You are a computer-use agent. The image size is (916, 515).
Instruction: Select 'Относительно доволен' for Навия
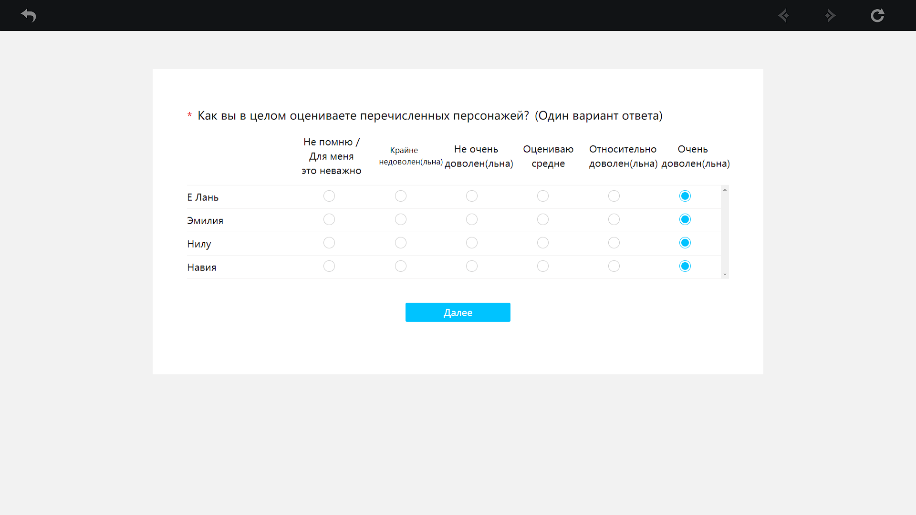click(x=614, y=266)
